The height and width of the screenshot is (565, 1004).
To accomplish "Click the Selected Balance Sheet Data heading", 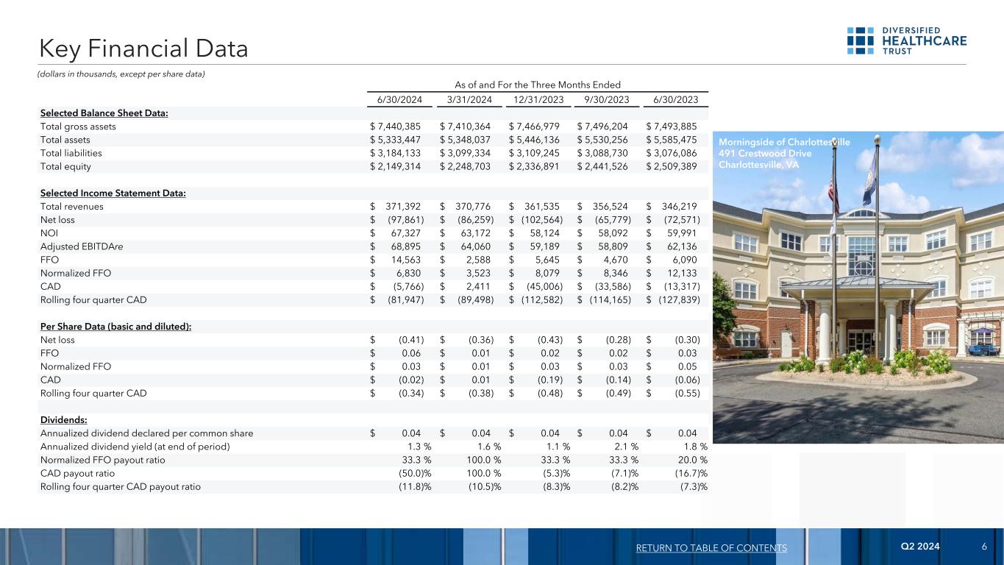I will coord(104,113).
